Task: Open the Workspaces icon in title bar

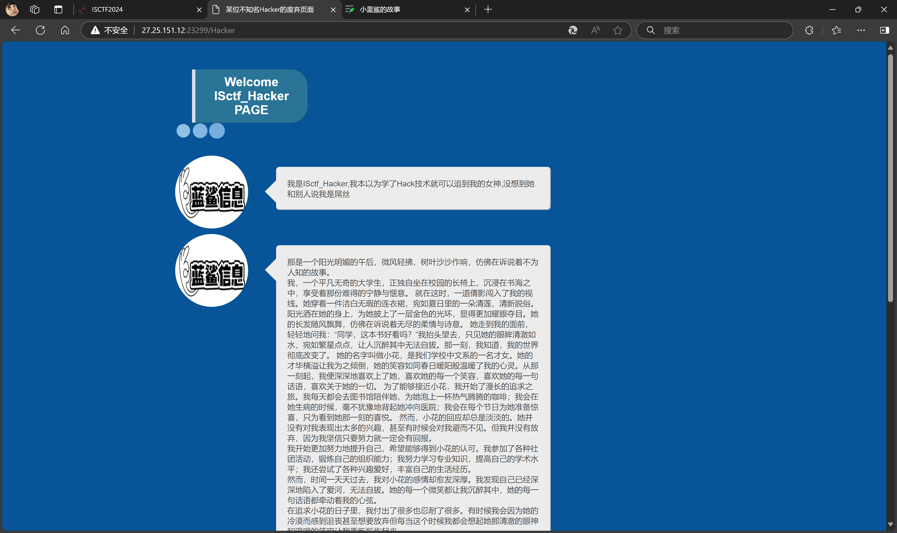Action: pyautogui.click(x=34, y=9)
